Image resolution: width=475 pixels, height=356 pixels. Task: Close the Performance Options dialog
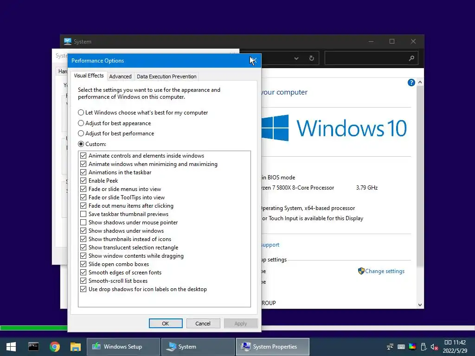(253, 61)
